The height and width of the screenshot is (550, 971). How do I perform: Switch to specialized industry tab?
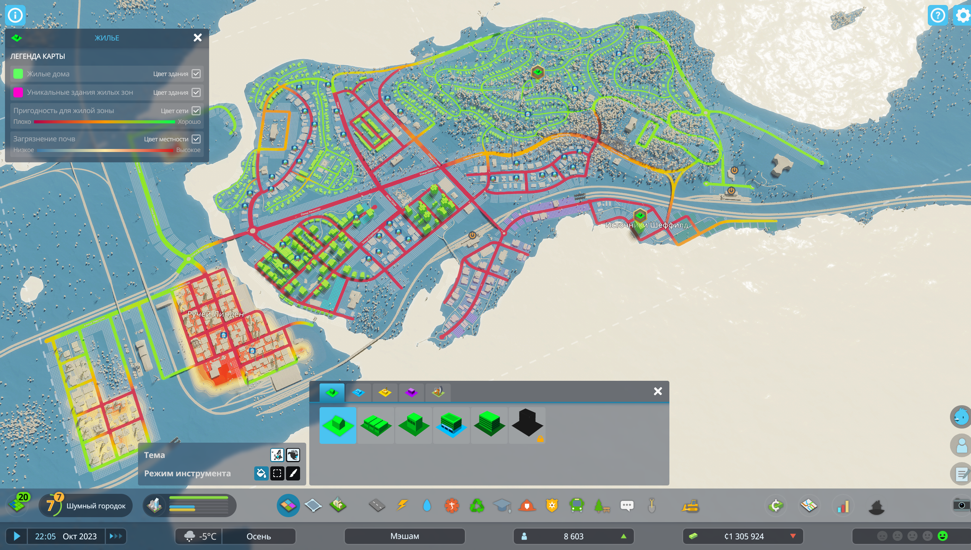[438, 392]
